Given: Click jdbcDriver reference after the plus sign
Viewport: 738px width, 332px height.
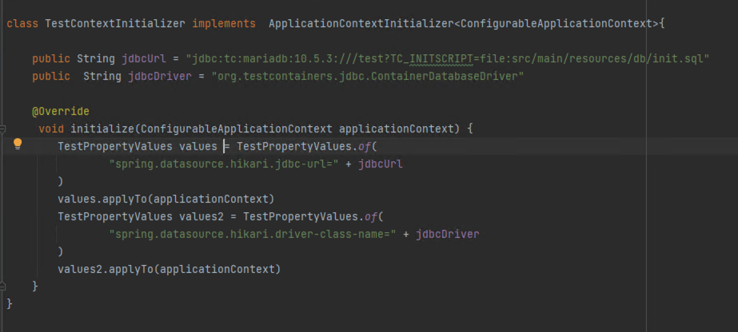Looking at the screenshot, I should 448,234.
